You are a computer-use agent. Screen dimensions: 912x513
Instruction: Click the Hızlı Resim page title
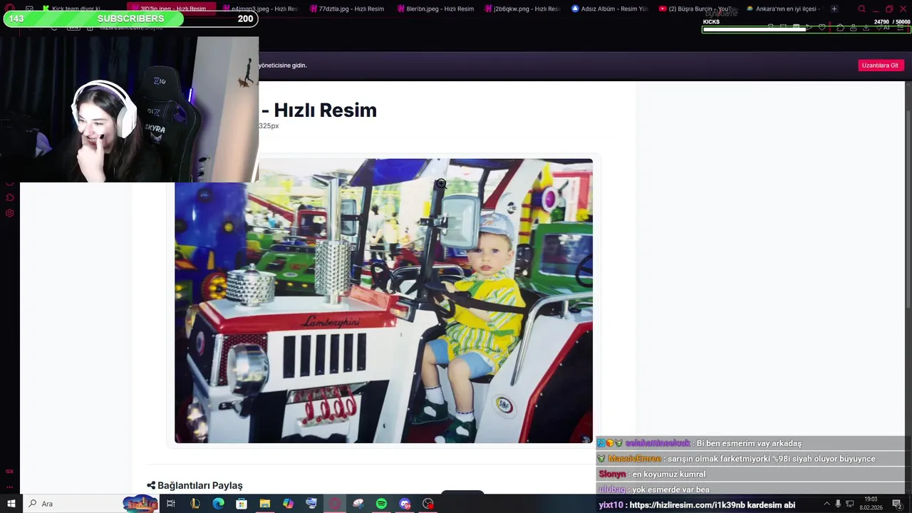[325, 110]
